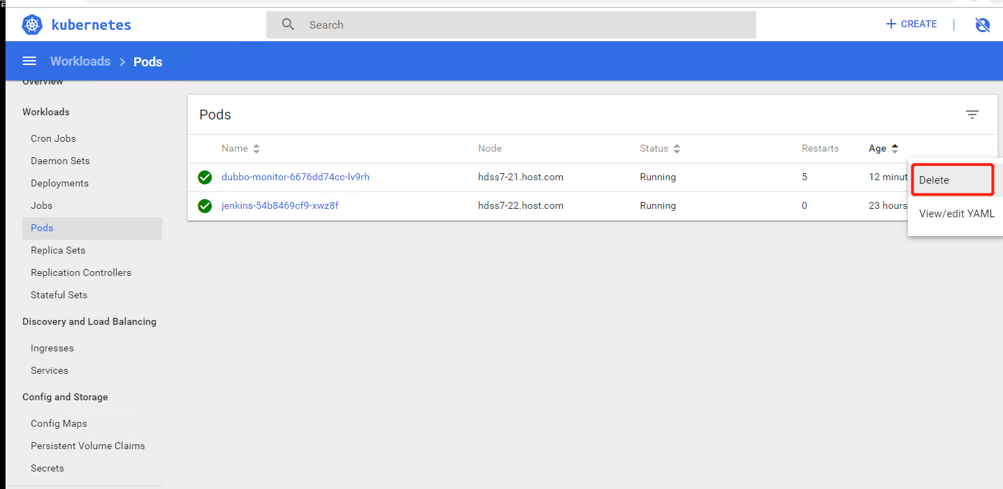1003x489 pixels.
Task: Go to Deployments in the sidebar
Action: (59, 183)
